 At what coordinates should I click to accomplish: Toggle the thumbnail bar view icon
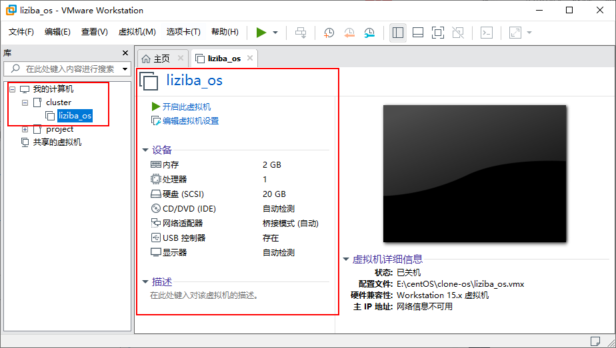[418, 33]
